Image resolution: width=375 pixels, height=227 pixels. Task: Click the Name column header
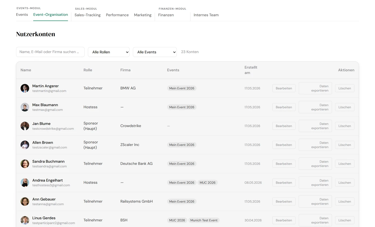[26, 70]
